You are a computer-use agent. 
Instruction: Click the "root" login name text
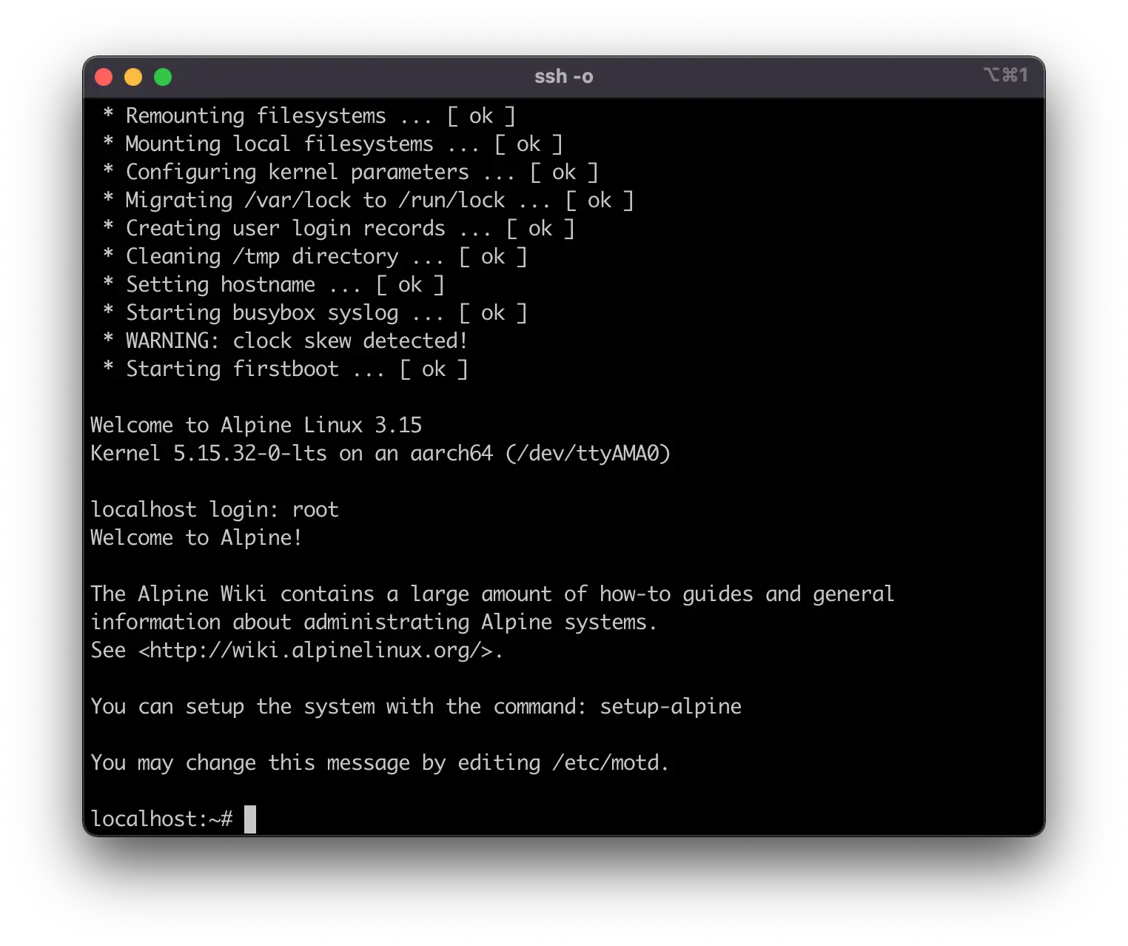pos(315,510)
